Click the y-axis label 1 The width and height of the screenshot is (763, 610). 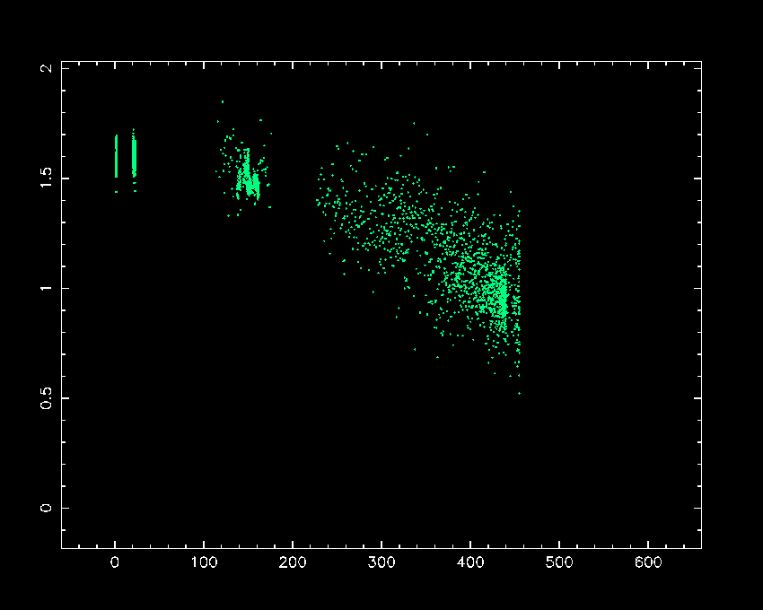(x=46, y=288)
